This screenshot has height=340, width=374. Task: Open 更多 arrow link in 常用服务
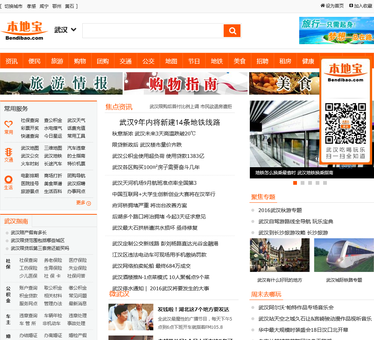pyautogui.click(x=83, y=203)
